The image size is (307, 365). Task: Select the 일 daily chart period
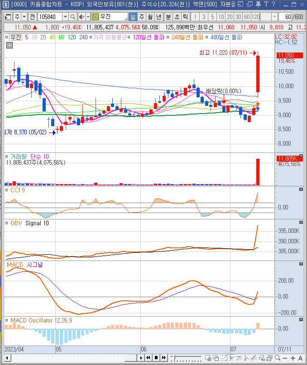(x=133, y=17)
